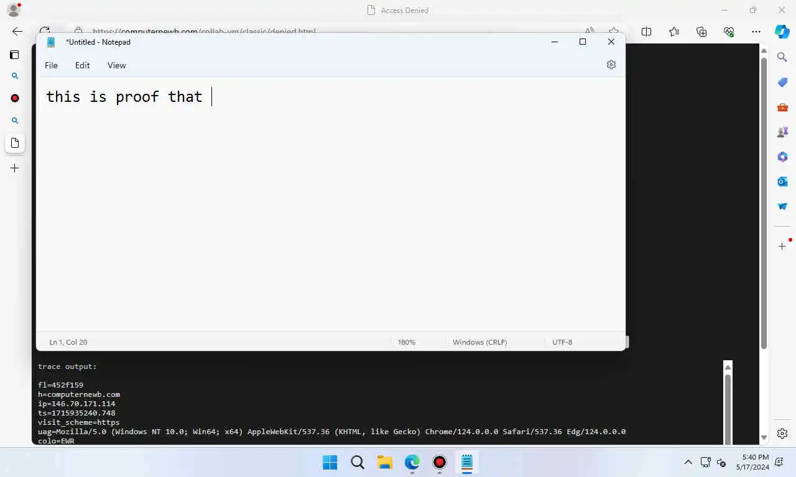The height and width of the screenshot is (477, 796).
Task: Open Edge sidebar Search
Action: click(x=782, y=57)
